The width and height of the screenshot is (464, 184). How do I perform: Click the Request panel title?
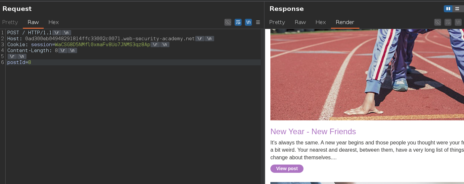click(17, 9)
